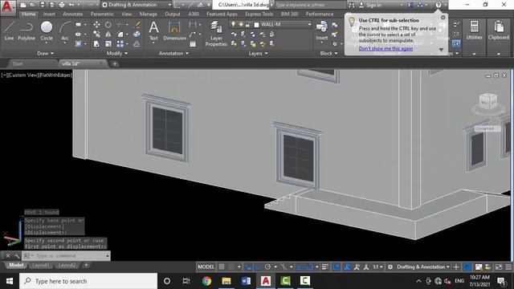Open the Clipboard panel
The image size is (514, 289).
click(499, 31)
